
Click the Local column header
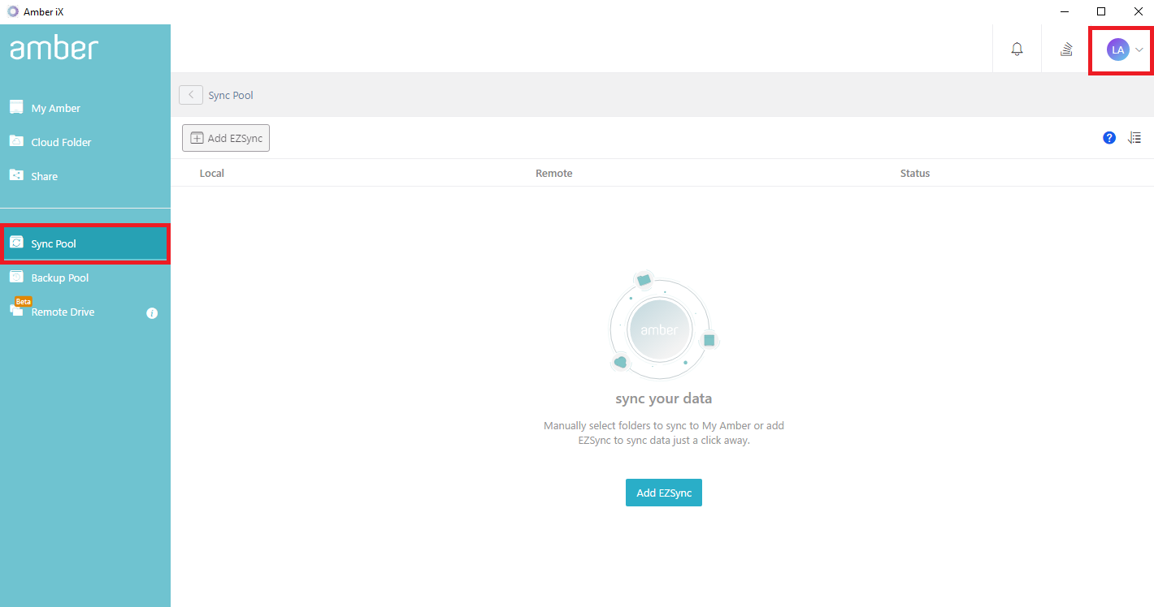pyautogui.click(x=212, y=173)
